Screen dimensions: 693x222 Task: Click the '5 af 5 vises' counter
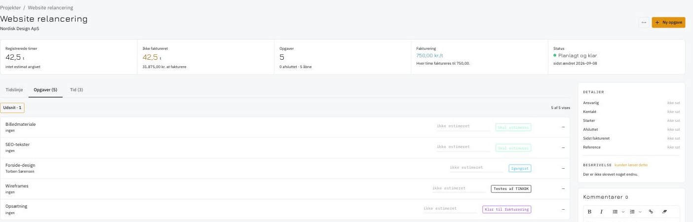560,108
